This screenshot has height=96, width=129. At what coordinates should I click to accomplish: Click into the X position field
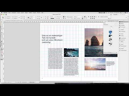9,17
